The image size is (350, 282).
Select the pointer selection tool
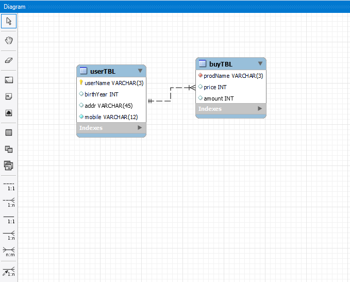pos(9,21)
